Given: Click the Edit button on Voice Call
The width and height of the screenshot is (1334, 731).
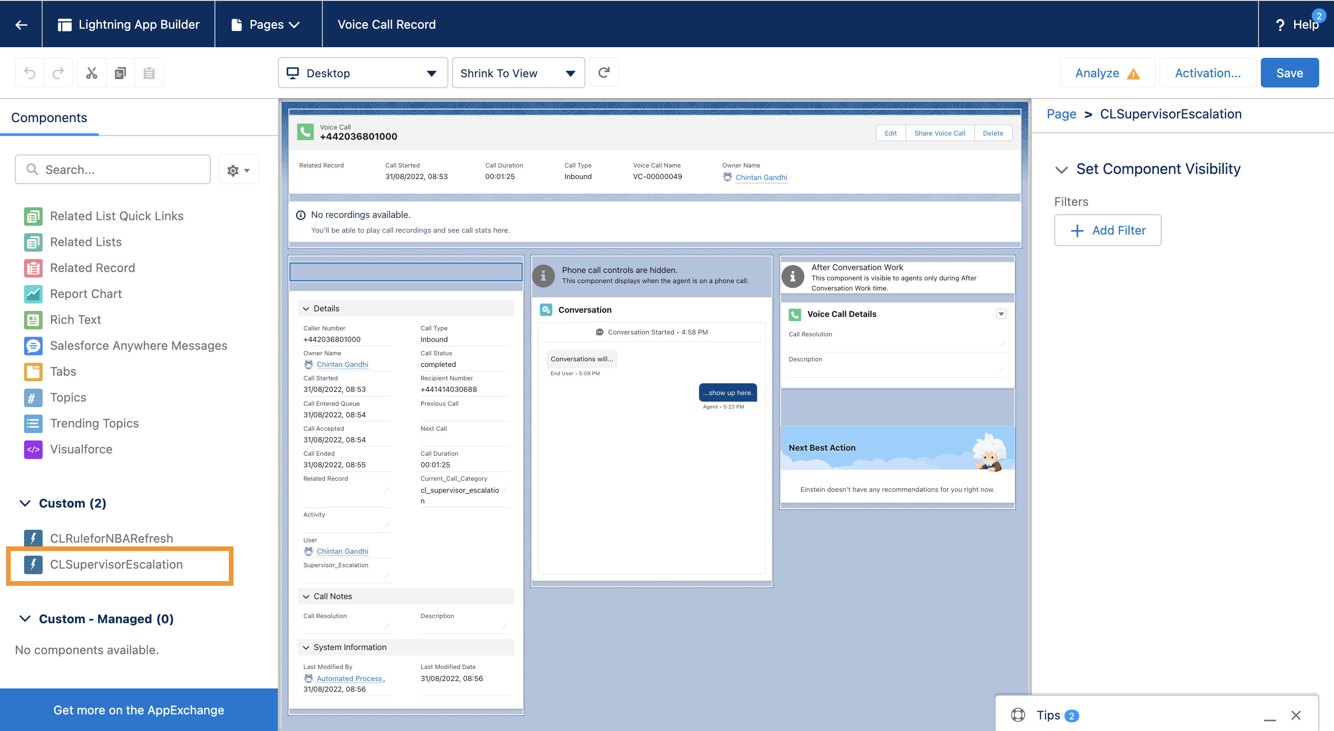Looking at the screenshot, I should [x=891, y=133].
